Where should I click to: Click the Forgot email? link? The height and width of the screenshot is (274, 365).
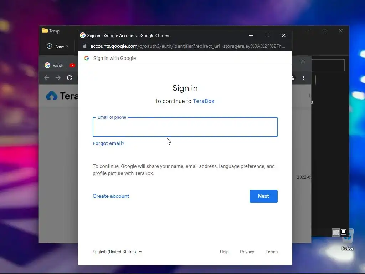pos(108,143)
